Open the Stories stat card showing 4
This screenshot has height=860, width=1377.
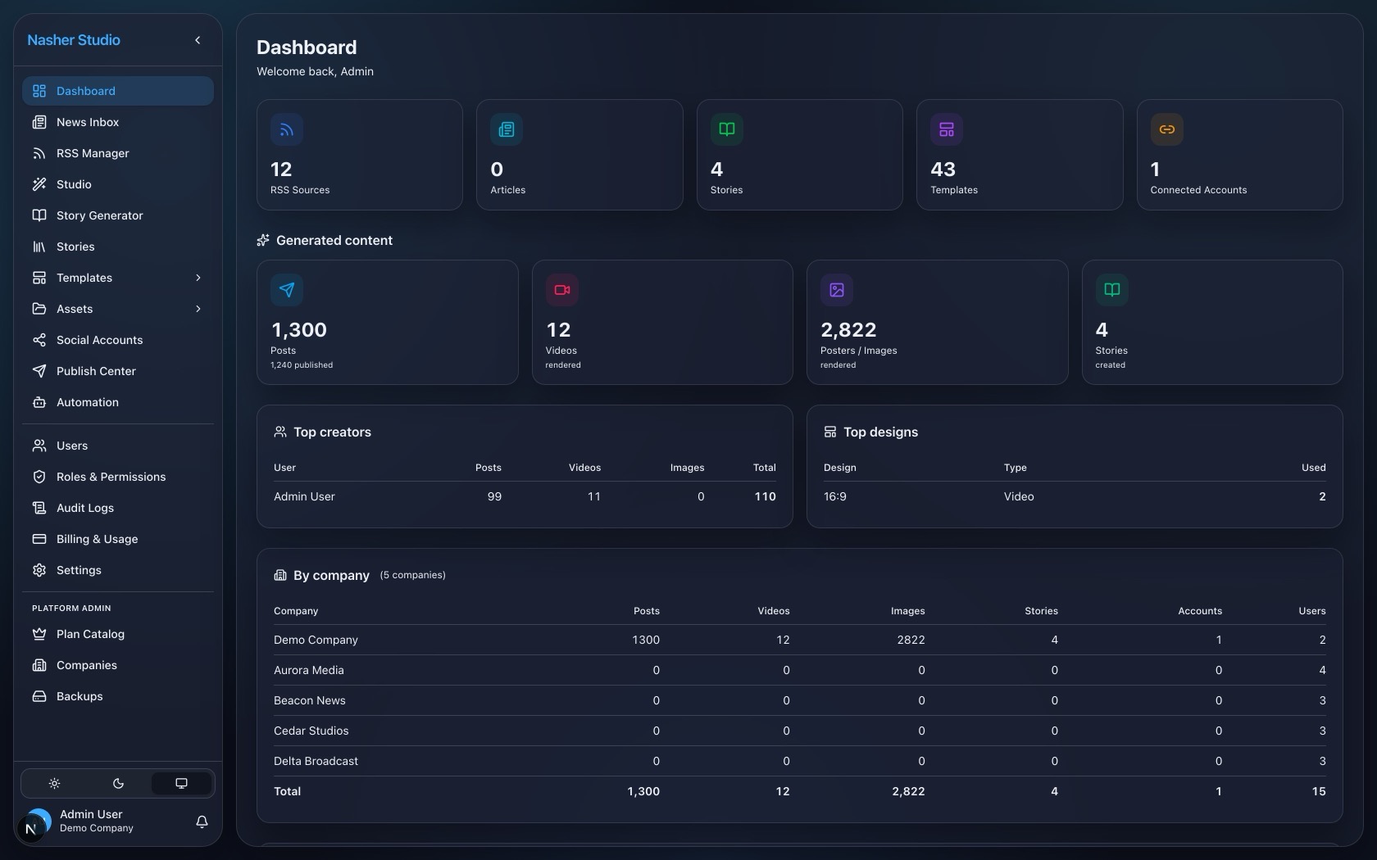click(x=799, y=155)
